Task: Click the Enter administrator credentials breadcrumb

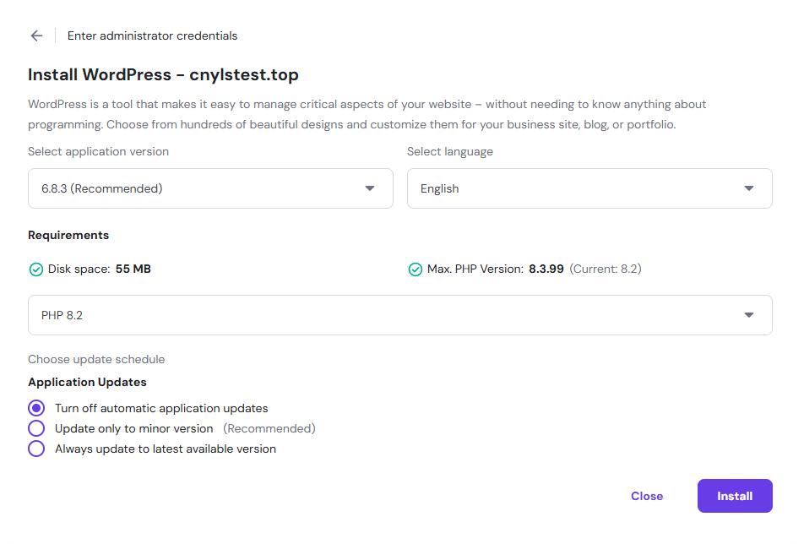Action: pos(152,35)
